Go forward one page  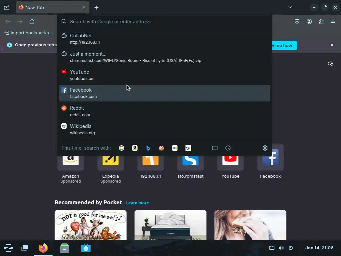coord(20,22)
